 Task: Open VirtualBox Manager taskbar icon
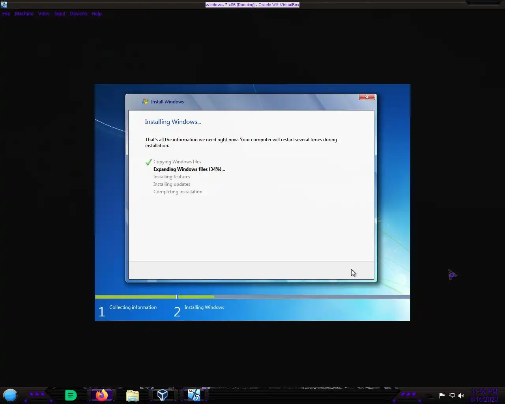163,395
